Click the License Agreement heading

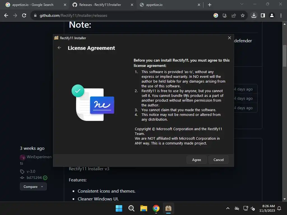click(x=91, y=48)
